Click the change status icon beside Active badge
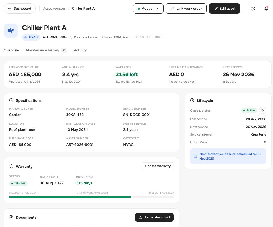The height and width of the screenshot is (227, 273). [x=262, y=110]
